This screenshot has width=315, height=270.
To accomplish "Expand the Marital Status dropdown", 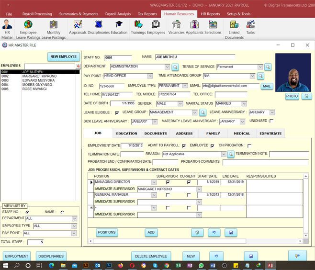I will point(244,103).
